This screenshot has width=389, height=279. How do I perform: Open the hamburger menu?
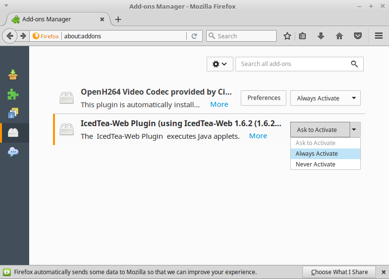379,36
